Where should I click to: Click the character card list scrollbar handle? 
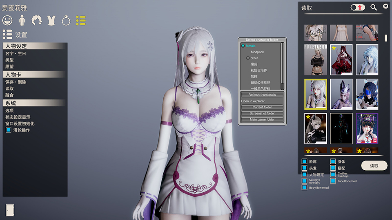coord(386,38)
